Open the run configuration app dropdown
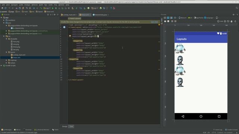The image size is (239, 134). click(x=47, y=8)
